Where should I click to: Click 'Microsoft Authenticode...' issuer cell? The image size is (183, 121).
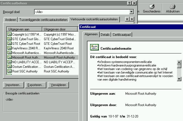pyautogui.click(x=60, y=53)
